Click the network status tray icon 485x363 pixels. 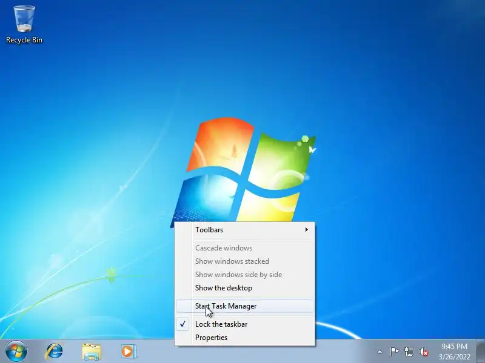pos(409,352)
